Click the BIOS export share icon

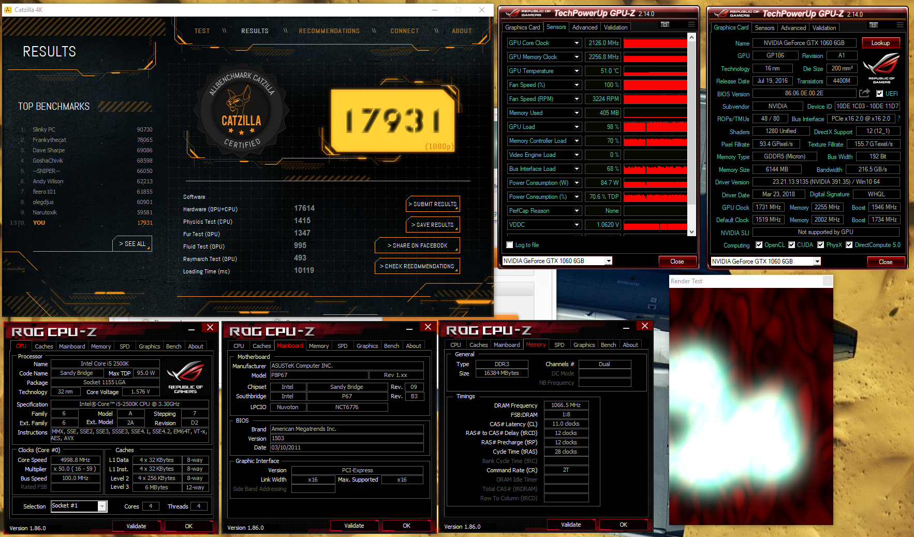(x=864, y=93)
